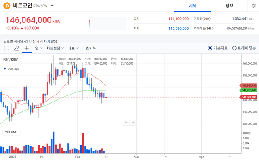Select 트레이딩뷰 radio option
This screenshot has width=259, height=160.
click(x=244, y=48)
